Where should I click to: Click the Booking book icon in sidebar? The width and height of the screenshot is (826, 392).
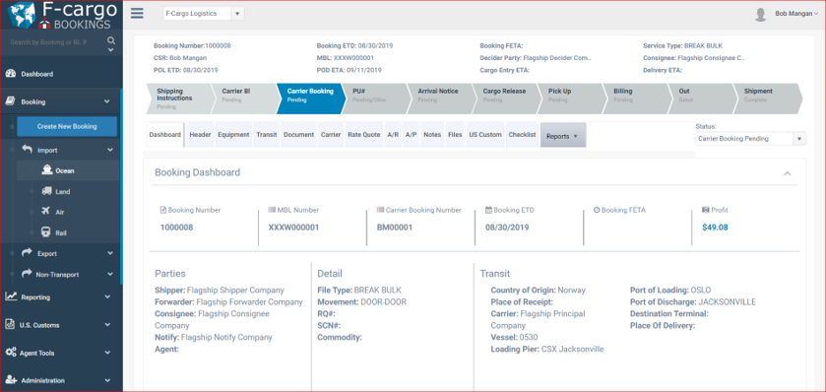(10, 101)
